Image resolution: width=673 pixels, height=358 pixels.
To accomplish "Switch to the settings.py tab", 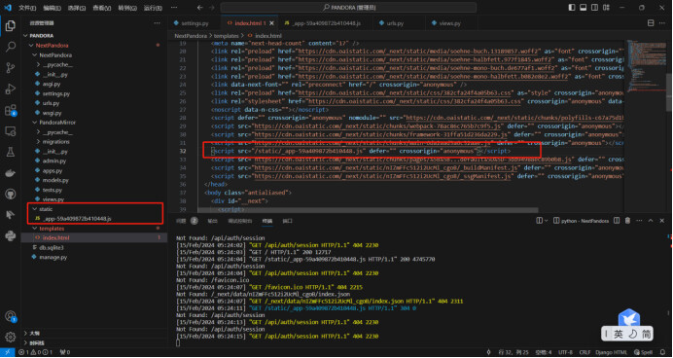I will tap(195, 23).
